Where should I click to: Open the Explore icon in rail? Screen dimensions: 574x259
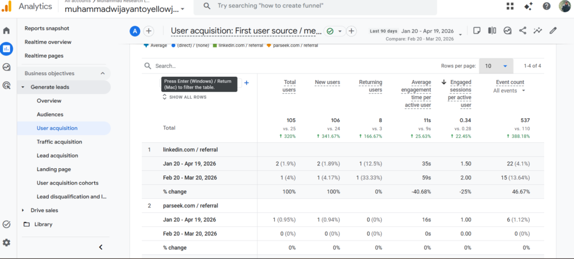pyautogui.click(x=6, y=67)
